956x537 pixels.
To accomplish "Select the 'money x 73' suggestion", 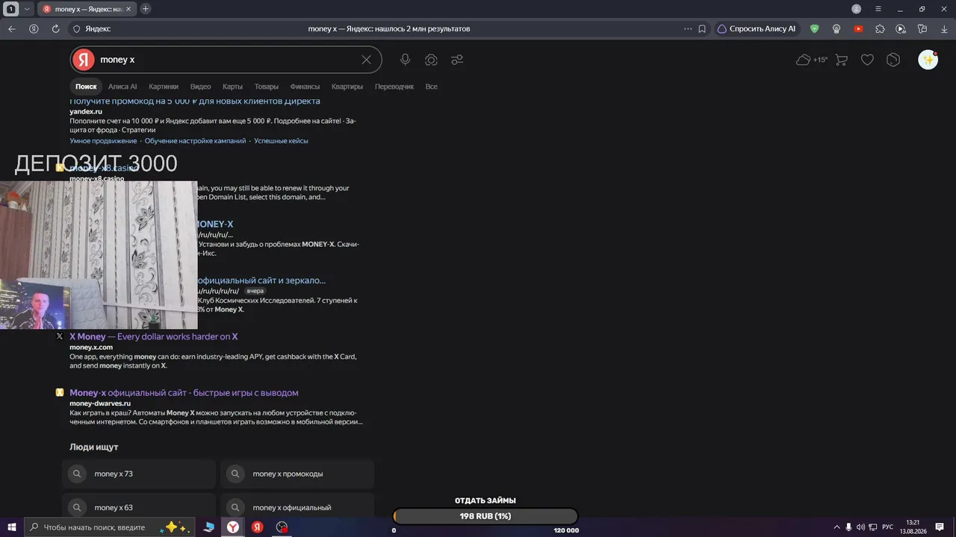I will pyautogui.click(x=139, y=474).
